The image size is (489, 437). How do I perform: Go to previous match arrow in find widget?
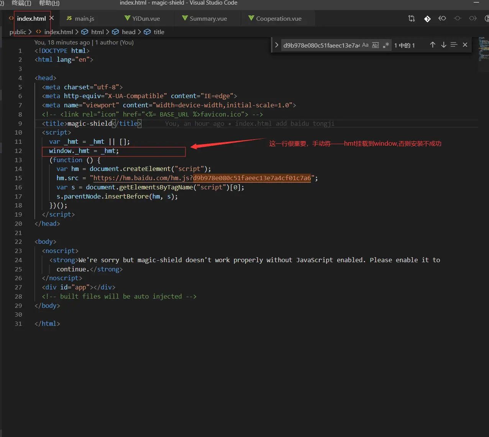pyautogui.click(x=433, y=45)
